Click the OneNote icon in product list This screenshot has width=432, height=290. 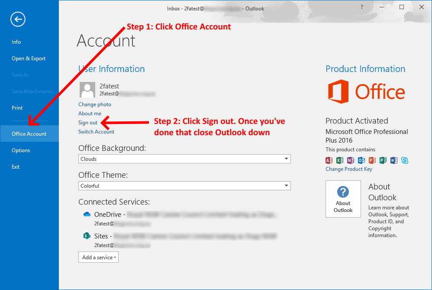point(351,160)
